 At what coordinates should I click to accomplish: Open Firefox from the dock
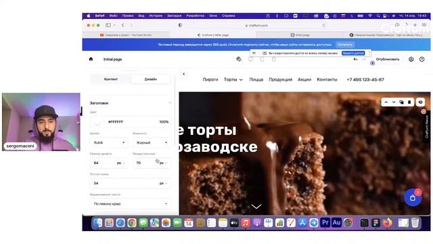point(387,223)
